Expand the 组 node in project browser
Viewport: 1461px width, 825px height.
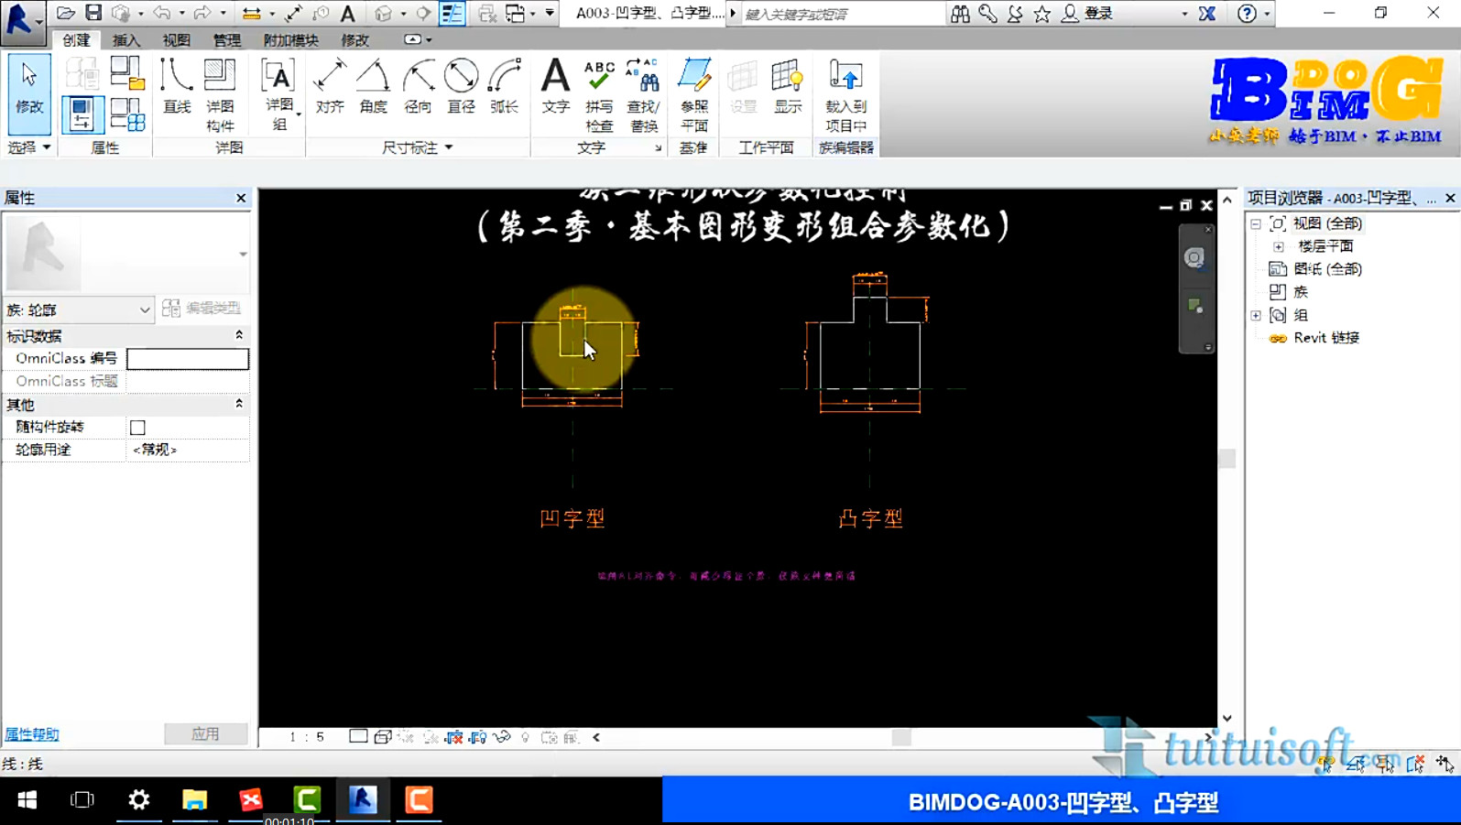tap(1256, 315)
